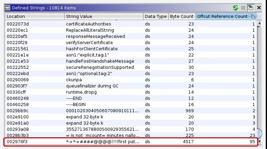Click location 002e9100
Viewport: 267px width, 149px height.
[18, 117]
